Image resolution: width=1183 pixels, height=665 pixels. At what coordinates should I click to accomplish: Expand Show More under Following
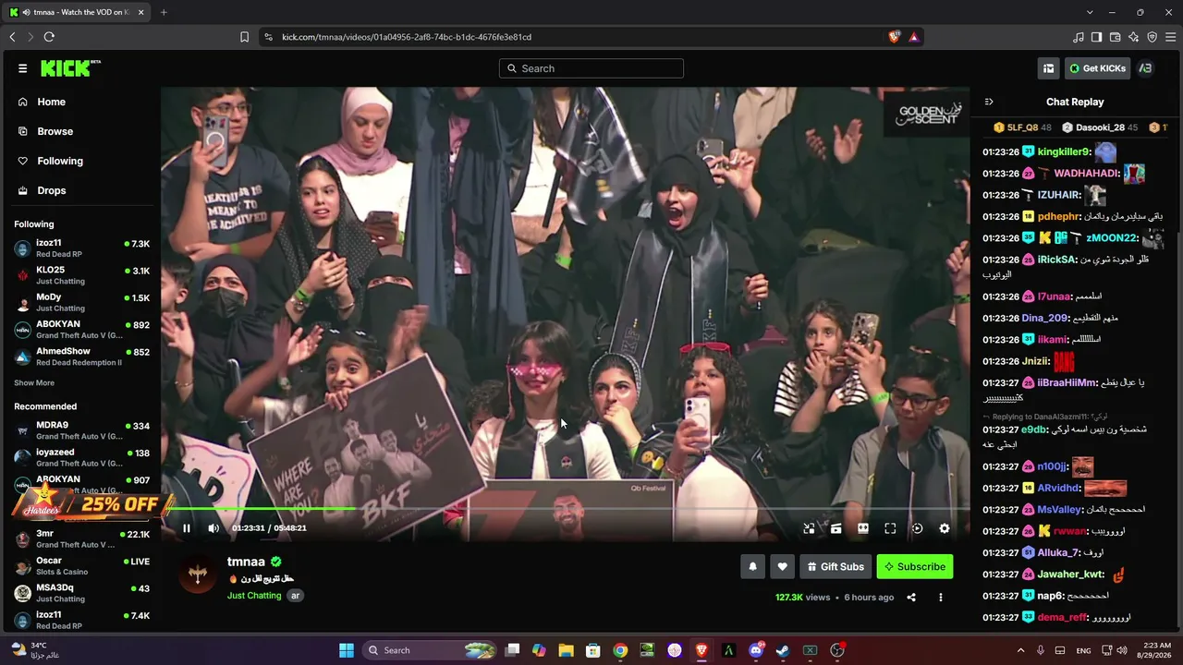click(x=34, y=382)
